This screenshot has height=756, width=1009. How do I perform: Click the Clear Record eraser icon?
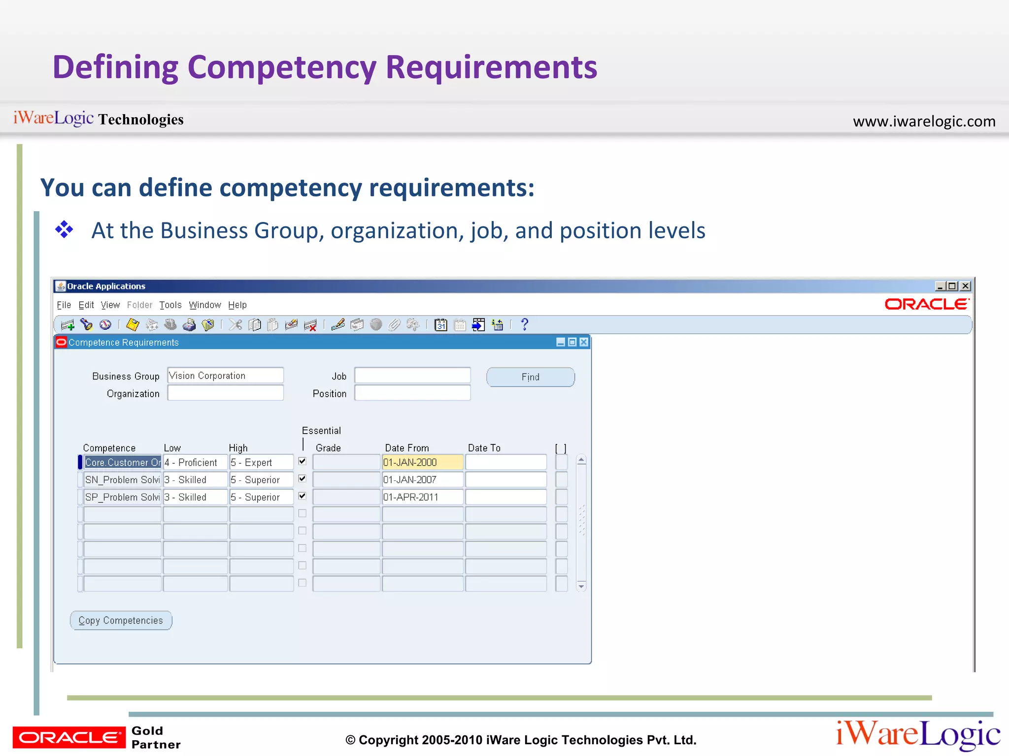(292, 325)
